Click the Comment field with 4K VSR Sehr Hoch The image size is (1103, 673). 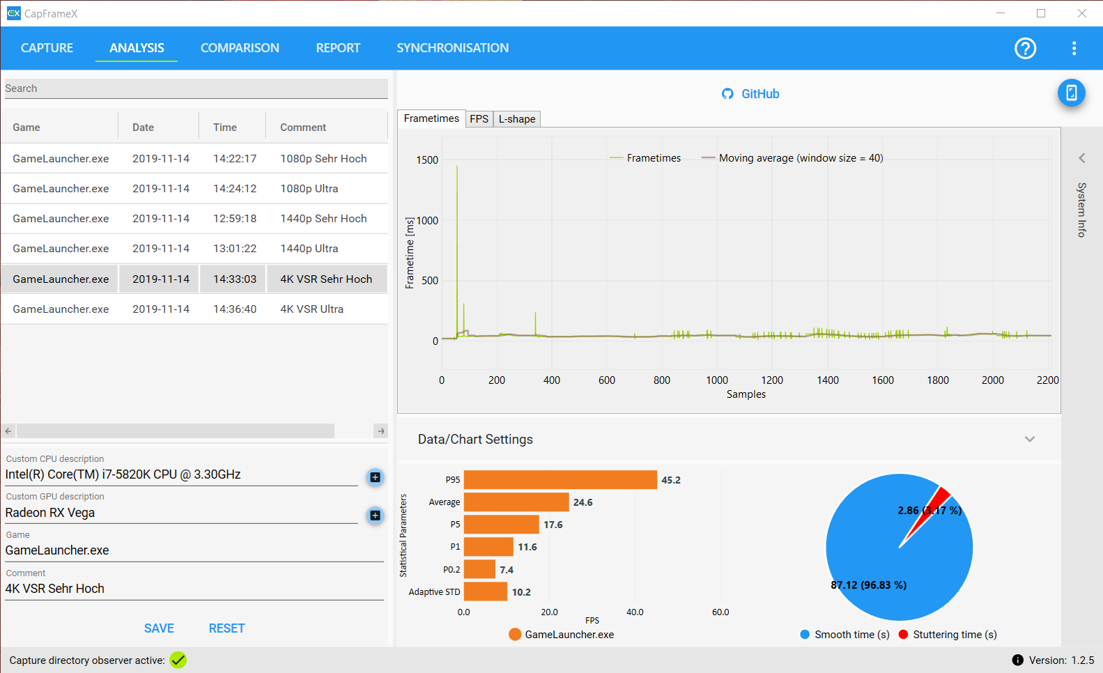194,589
